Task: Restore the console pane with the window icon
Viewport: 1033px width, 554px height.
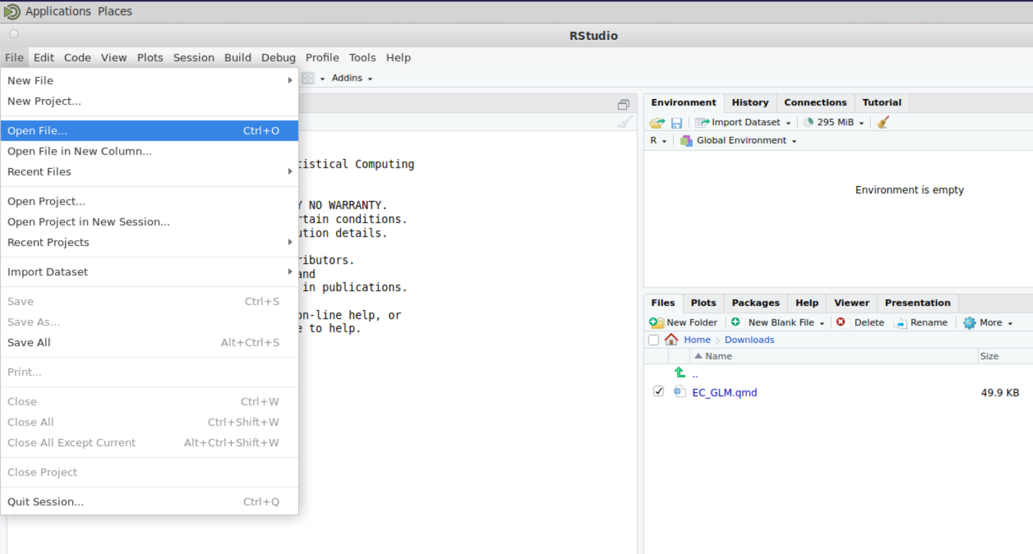Action: [624, 105]
